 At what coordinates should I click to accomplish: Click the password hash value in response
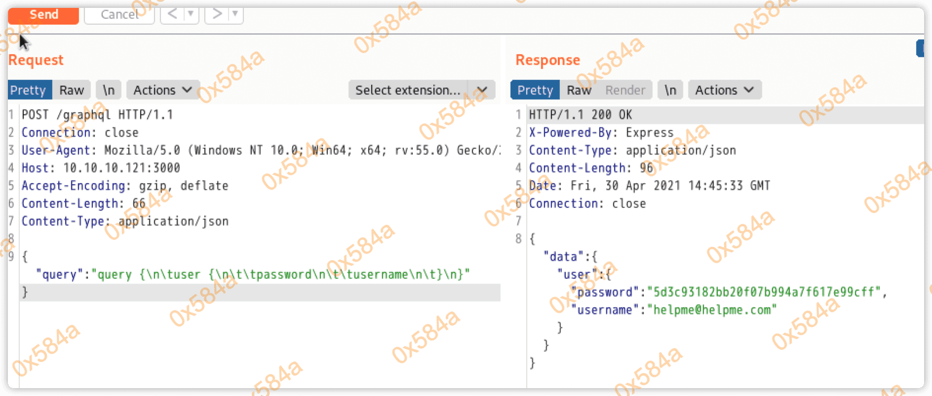click(767, 292)
